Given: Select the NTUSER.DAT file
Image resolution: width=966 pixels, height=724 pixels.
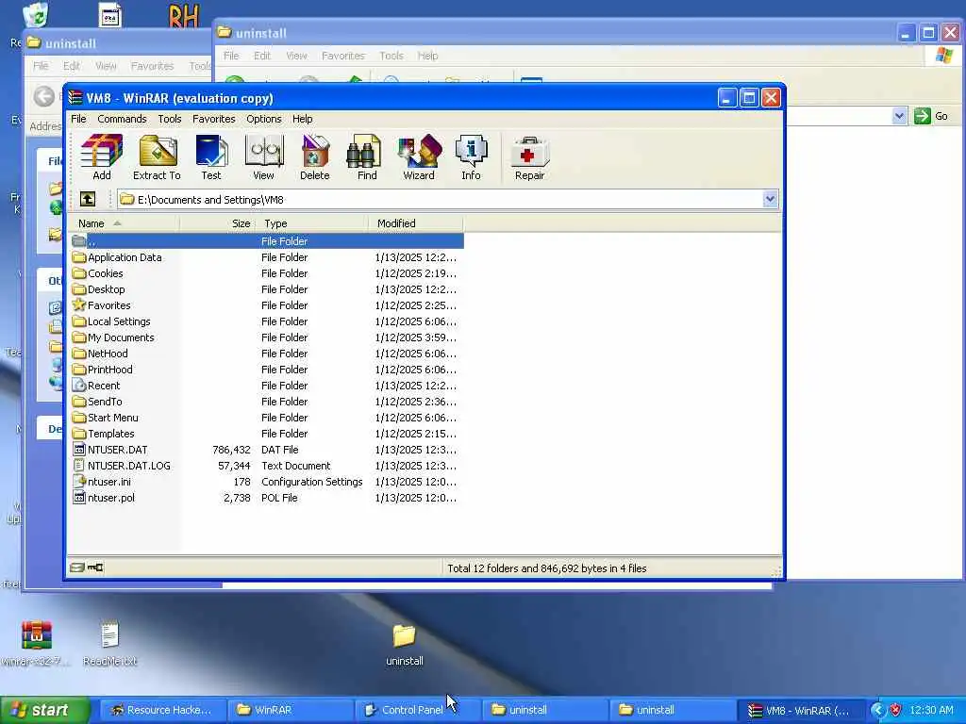Looking at the screenshot, I should (110, 450).
